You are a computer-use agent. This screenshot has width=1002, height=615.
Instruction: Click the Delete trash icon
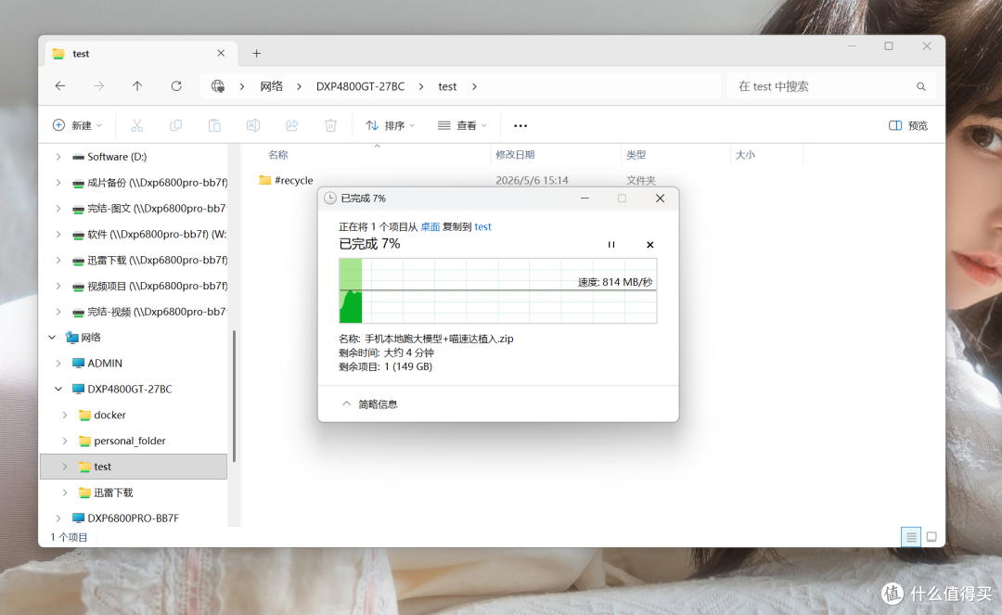[x=330, y=125]
